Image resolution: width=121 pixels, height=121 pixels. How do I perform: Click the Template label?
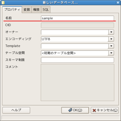click(x=13, y=46)
